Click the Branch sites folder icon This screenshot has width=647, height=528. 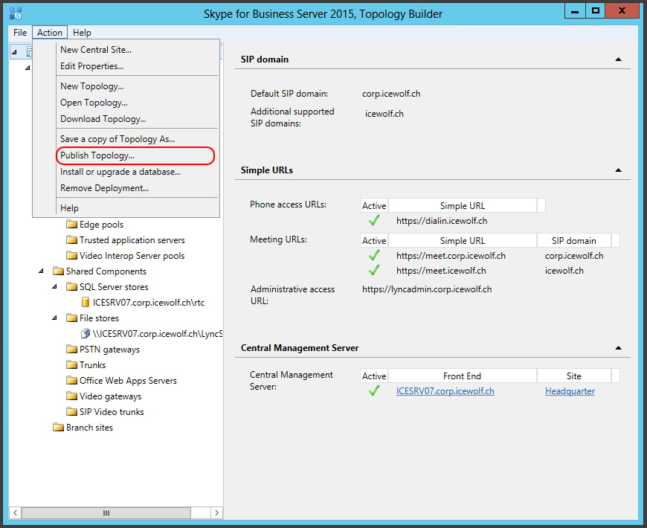point(58,428)
